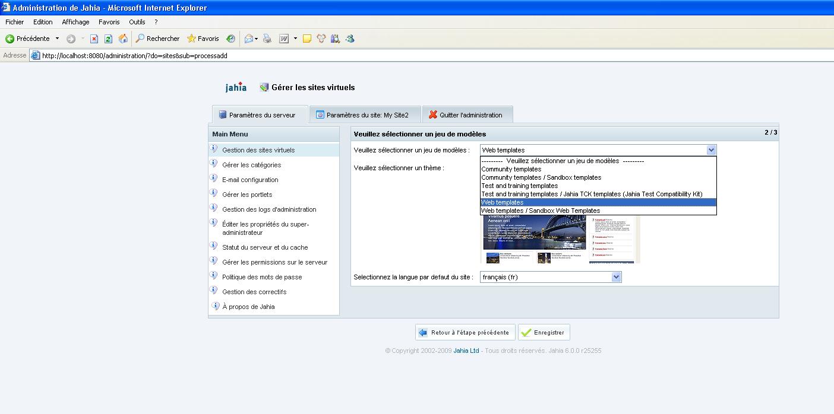Select highlighted Web templates option
This screenshot has width=834, height=414.
(x=598, y=202)
